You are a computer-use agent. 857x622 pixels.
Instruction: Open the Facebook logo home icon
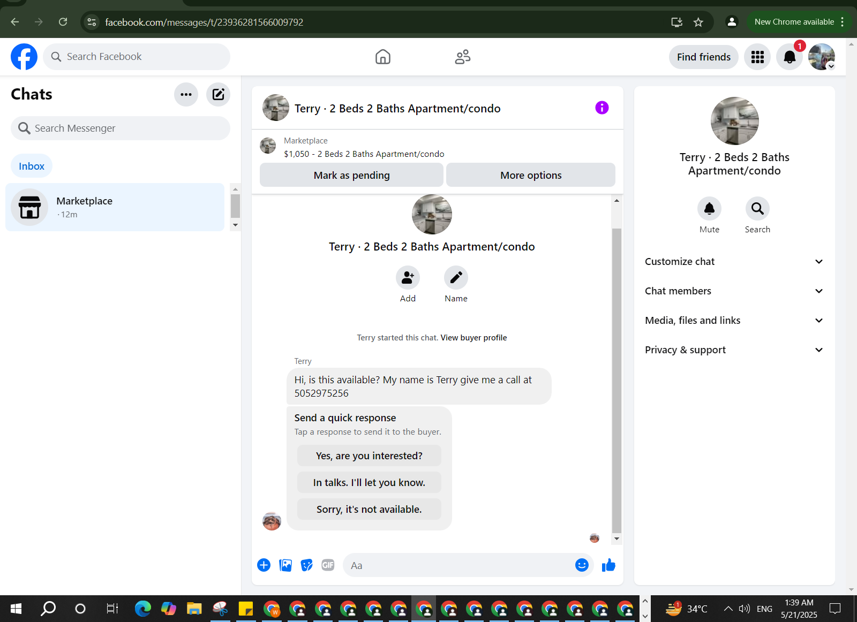coord(24,57)
